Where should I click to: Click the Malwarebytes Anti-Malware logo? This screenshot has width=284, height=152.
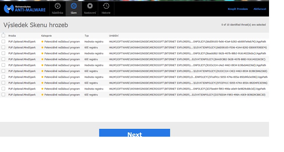[25, 9]
